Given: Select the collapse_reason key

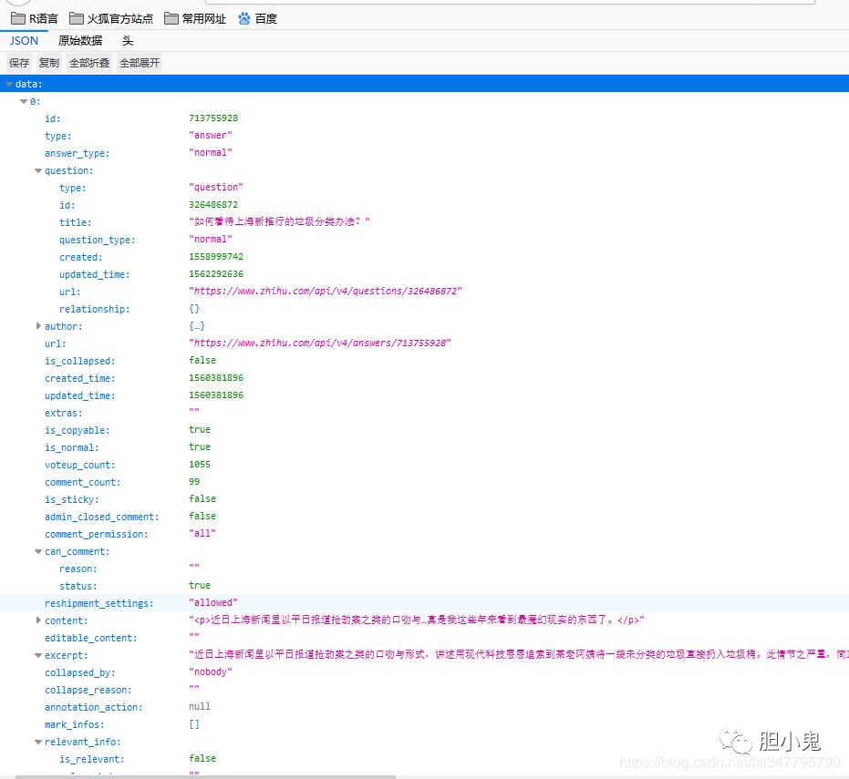Looking at the screenshot, I should [x=88, y=690].
